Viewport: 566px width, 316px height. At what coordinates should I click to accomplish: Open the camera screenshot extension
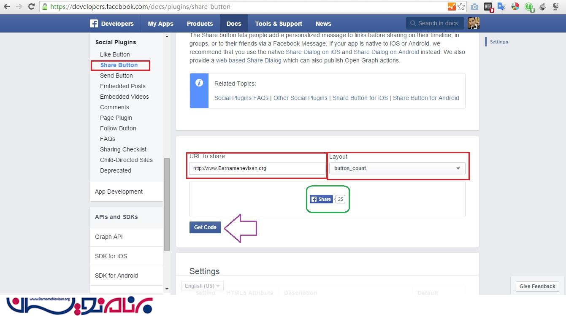click(475, 7)
